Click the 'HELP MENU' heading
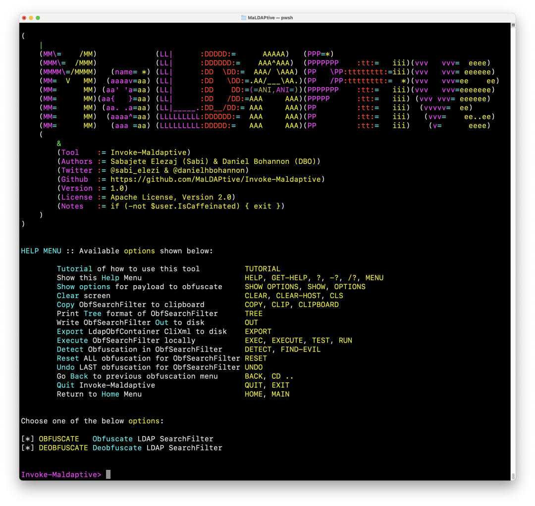 [41, 251]
